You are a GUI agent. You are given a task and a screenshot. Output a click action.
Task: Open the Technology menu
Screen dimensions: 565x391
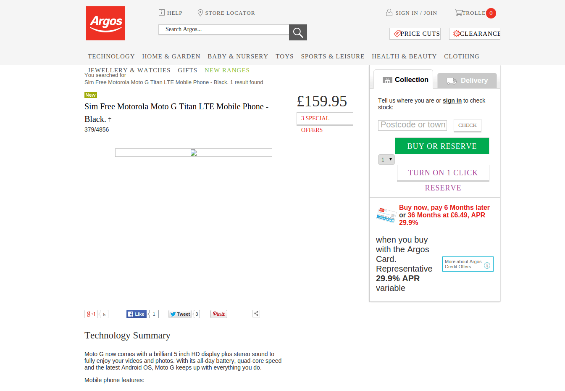tap(111, 56)
